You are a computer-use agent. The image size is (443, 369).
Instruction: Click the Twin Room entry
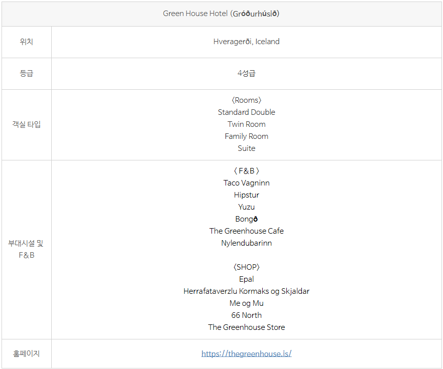coord(246,124)
